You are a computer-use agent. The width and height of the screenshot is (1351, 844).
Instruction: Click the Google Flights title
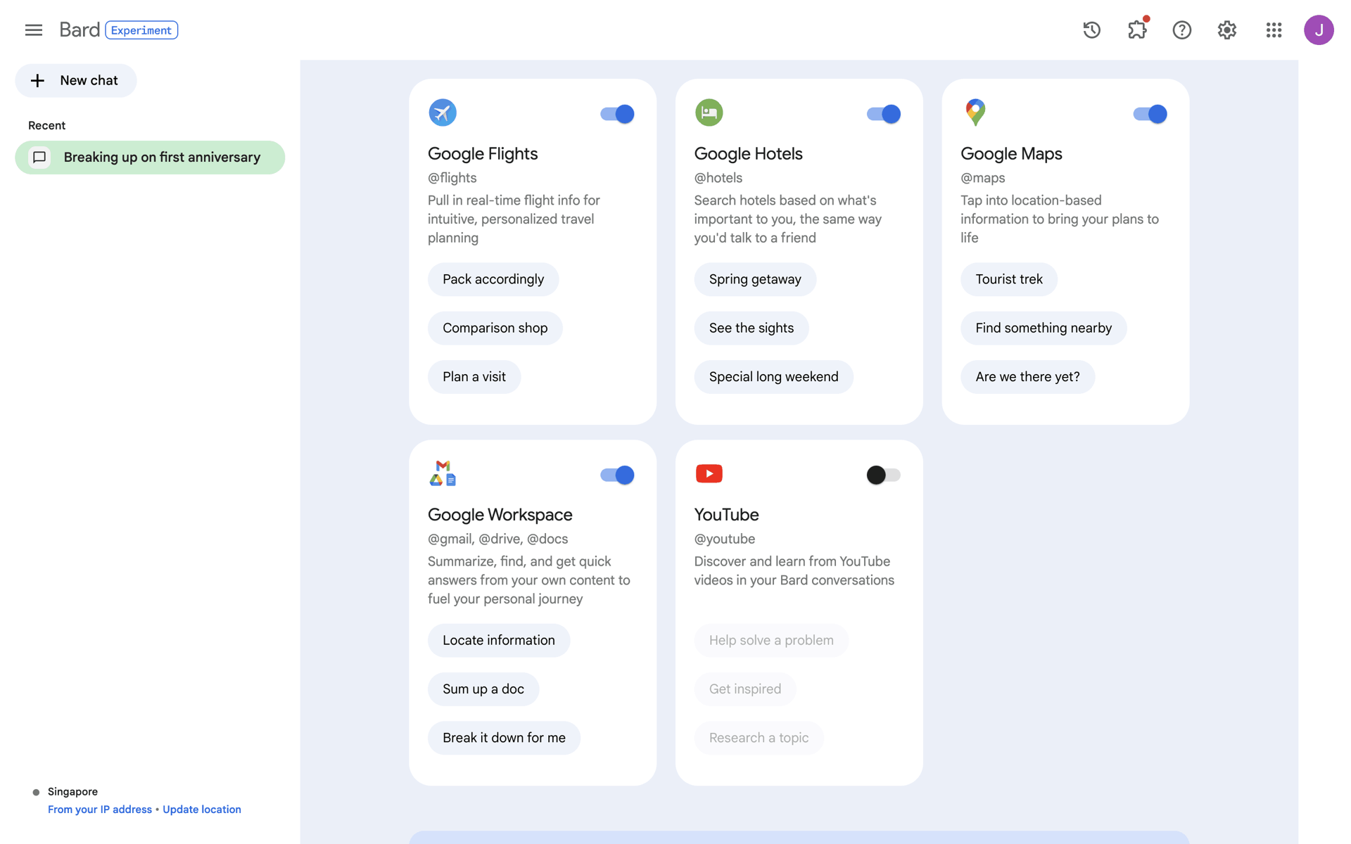click(483, 154)
